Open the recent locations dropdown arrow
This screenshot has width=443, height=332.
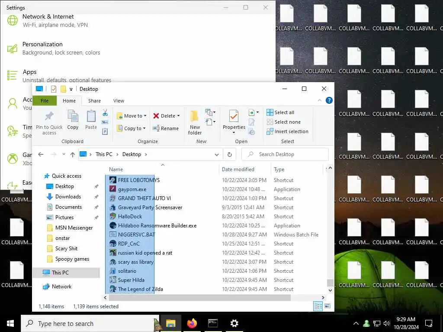[64, 154]
